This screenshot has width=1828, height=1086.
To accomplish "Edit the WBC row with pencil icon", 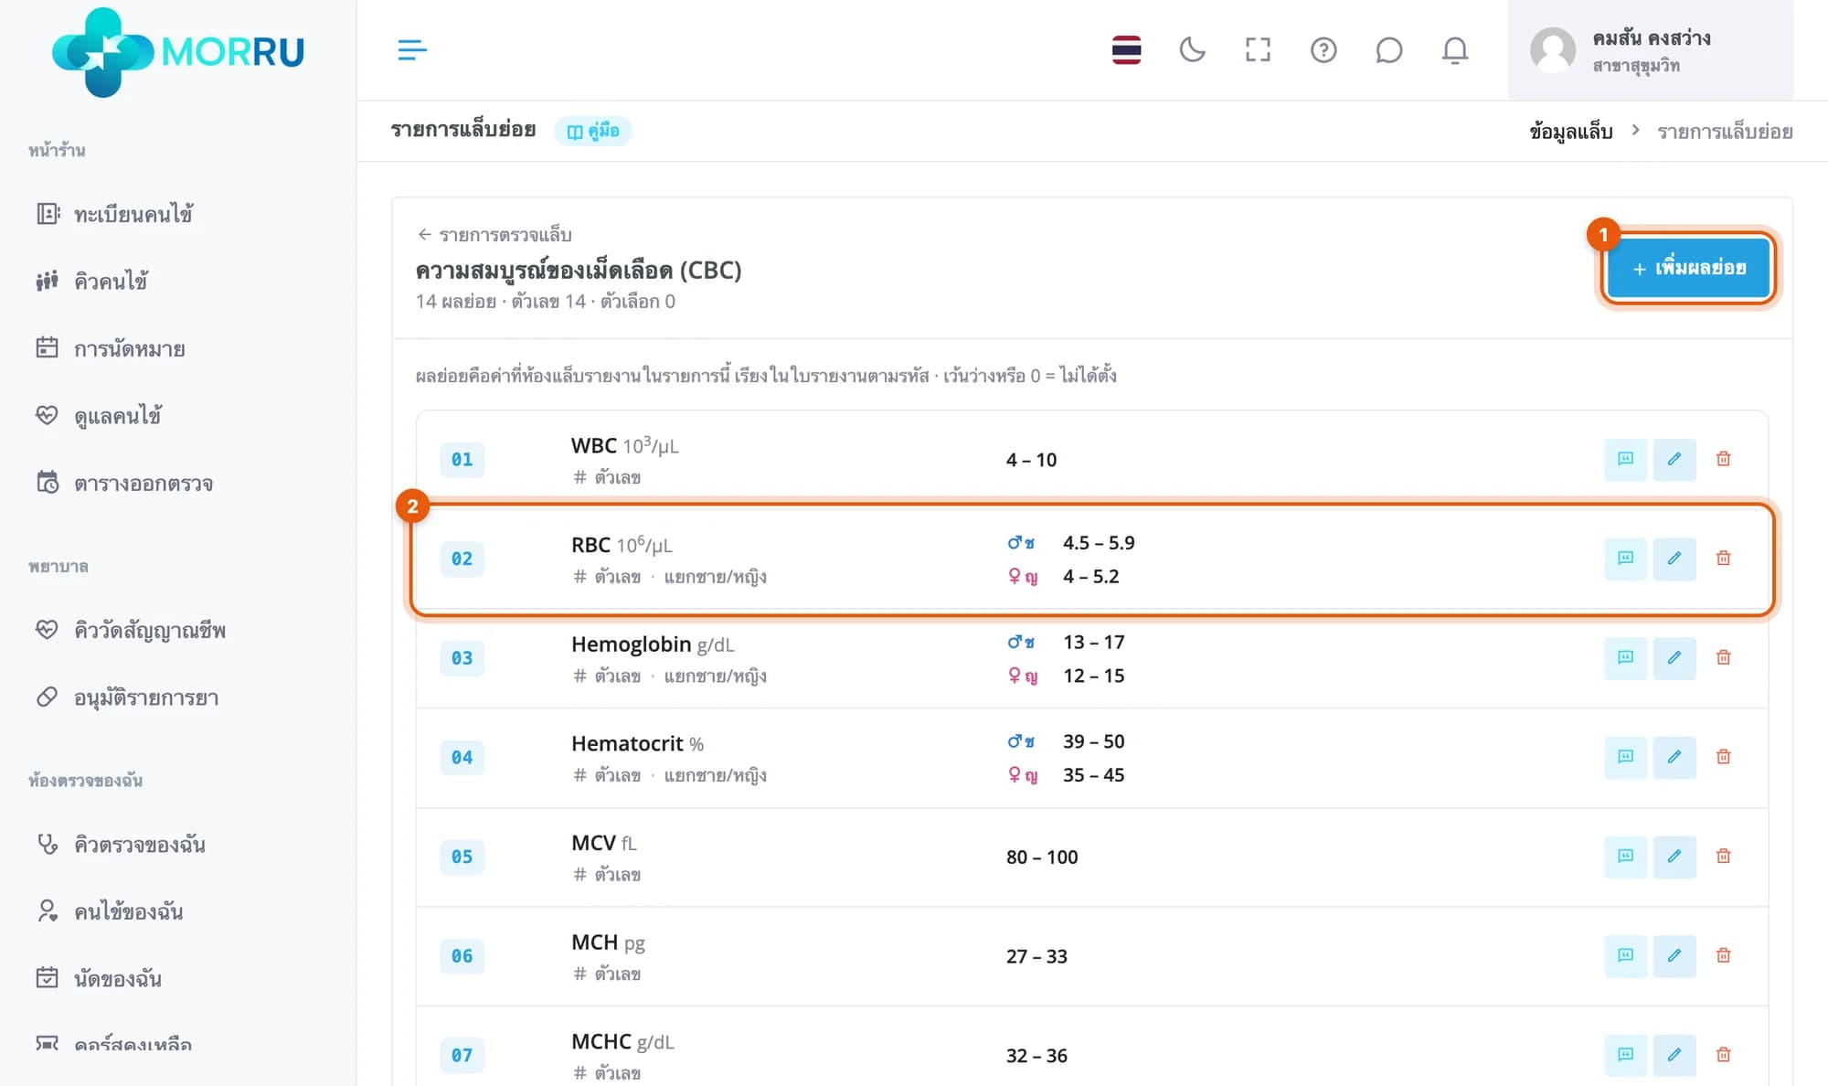I will click(x=1674, y=459).
